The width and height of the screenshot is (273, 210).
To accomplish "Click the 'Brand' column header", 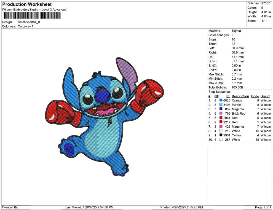I will click(x=265, y=96).
